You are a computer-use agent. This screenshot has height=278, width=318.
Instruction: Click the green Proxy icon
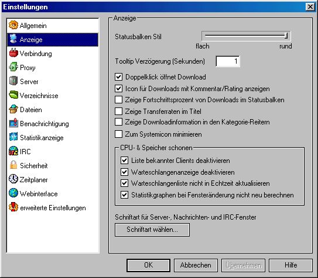pos(13,67)
